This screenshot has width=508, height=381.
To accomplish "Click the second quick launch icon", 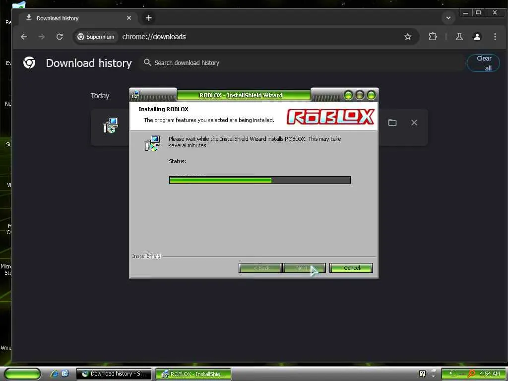I will pos(65,374).
